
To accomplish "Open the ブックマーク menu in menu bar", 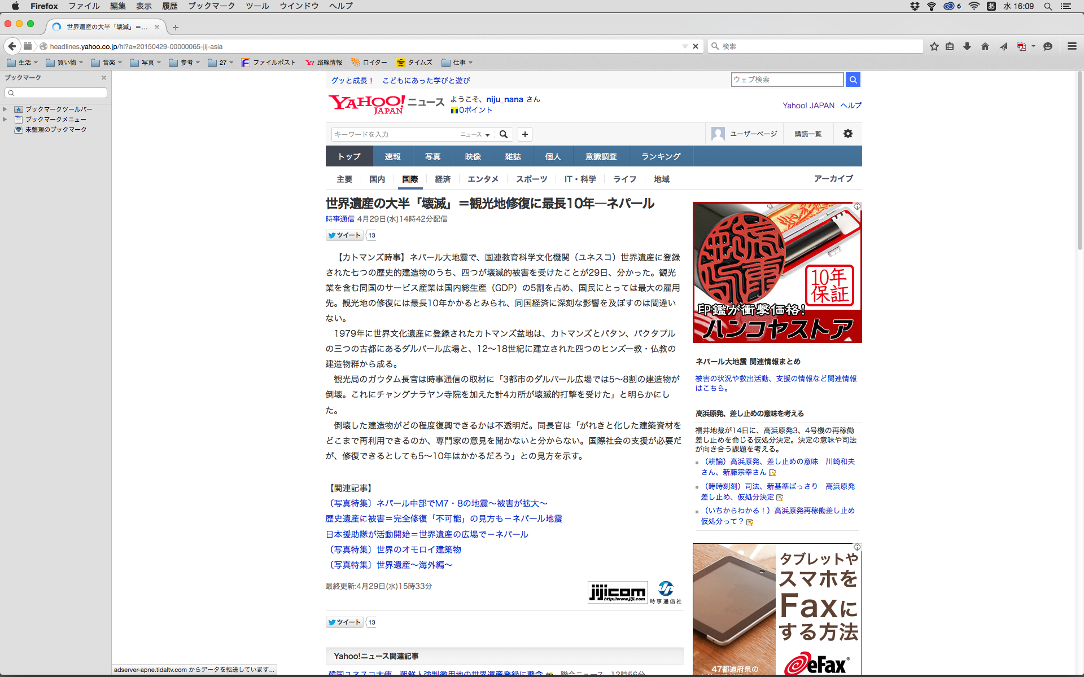I will coord(211,6).
